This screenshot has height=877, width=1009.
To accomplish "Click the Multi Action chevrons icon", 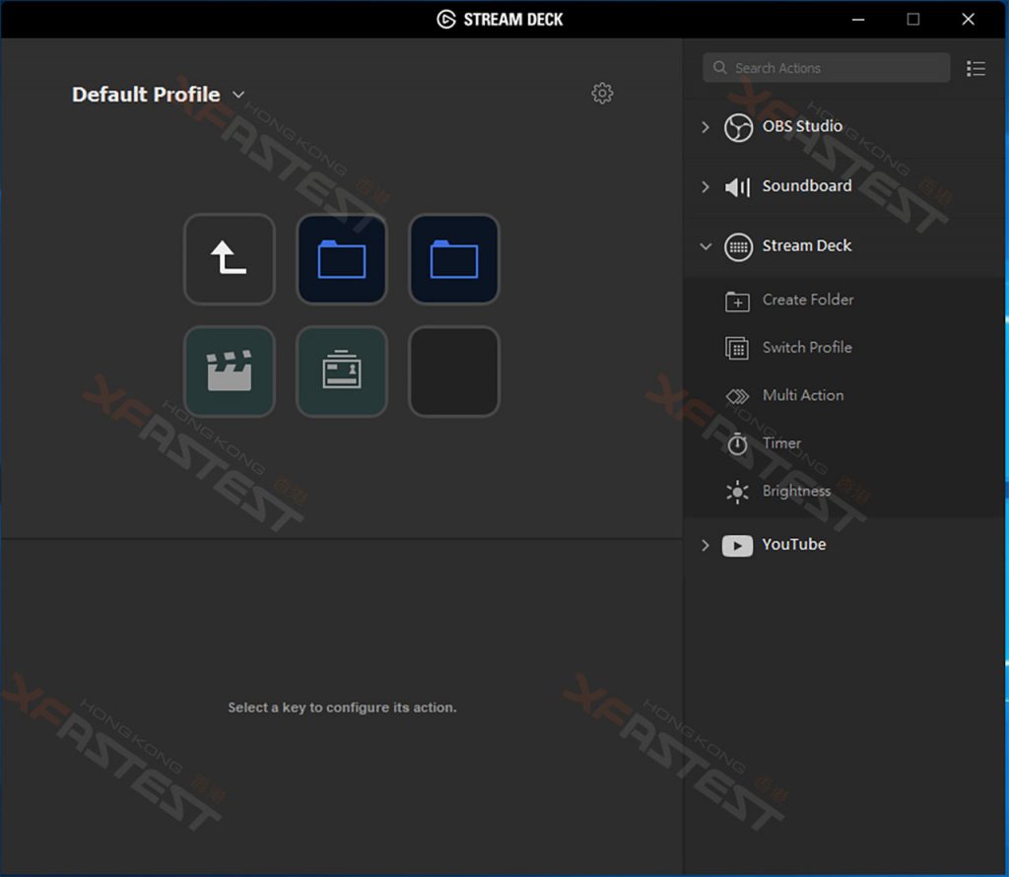I will [737, 396].
